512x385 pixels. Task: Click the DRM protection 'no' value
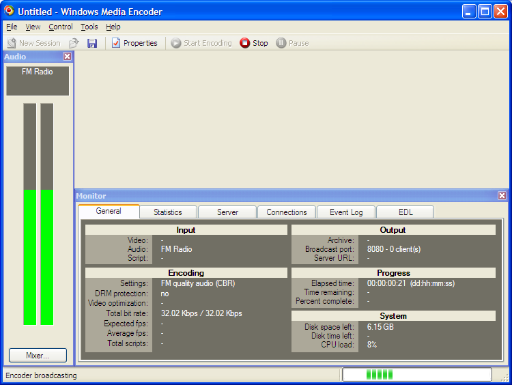[165, 294]
